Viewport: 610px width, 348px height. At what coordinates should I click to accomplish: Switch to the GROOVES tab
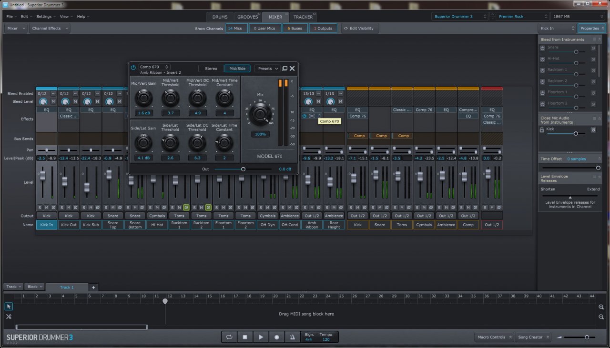click(x=247, y=17)
